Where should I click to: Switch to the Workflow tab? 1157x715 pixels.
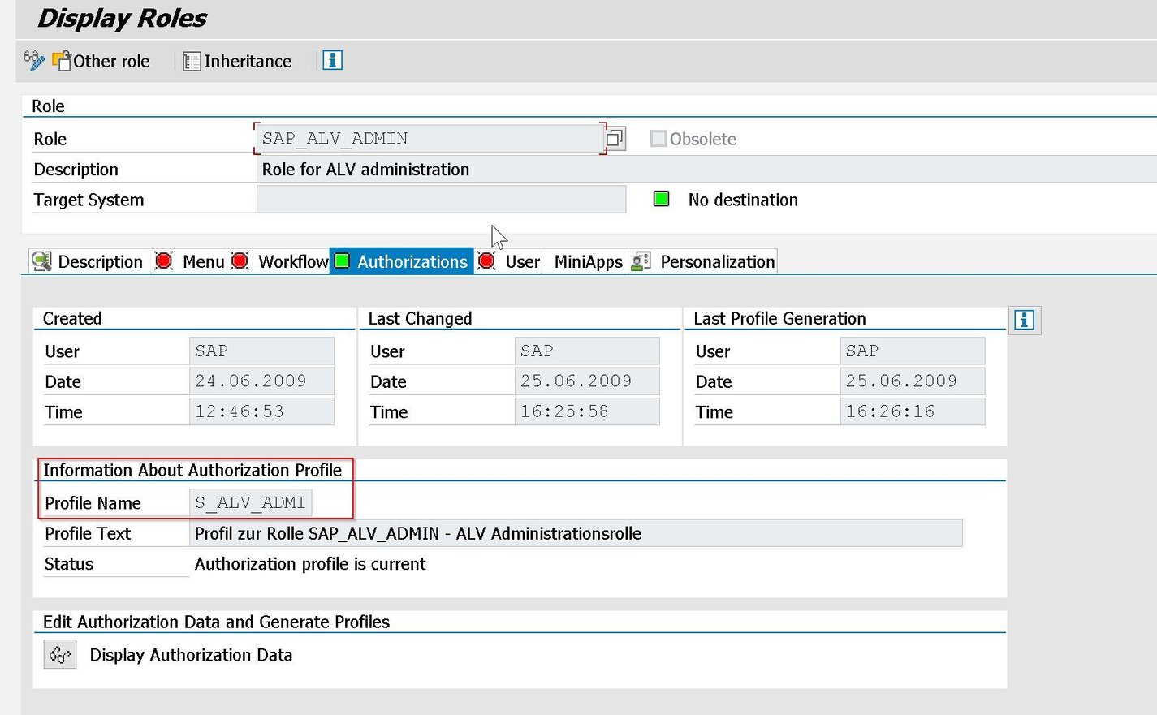pos(292,261)
